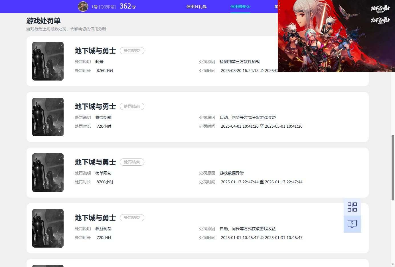Switch to the 信用分礼包 tab

pyautogui.click(x=197, y=7)
